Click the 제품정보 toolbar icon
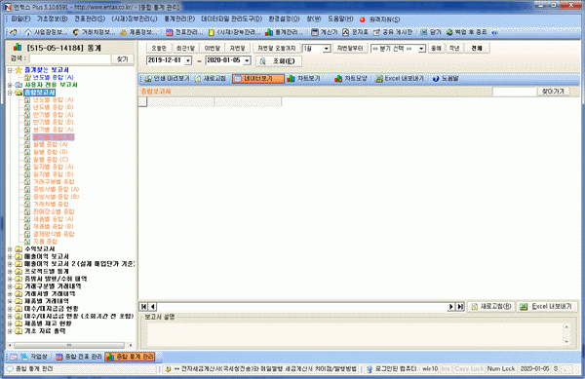 123,32
